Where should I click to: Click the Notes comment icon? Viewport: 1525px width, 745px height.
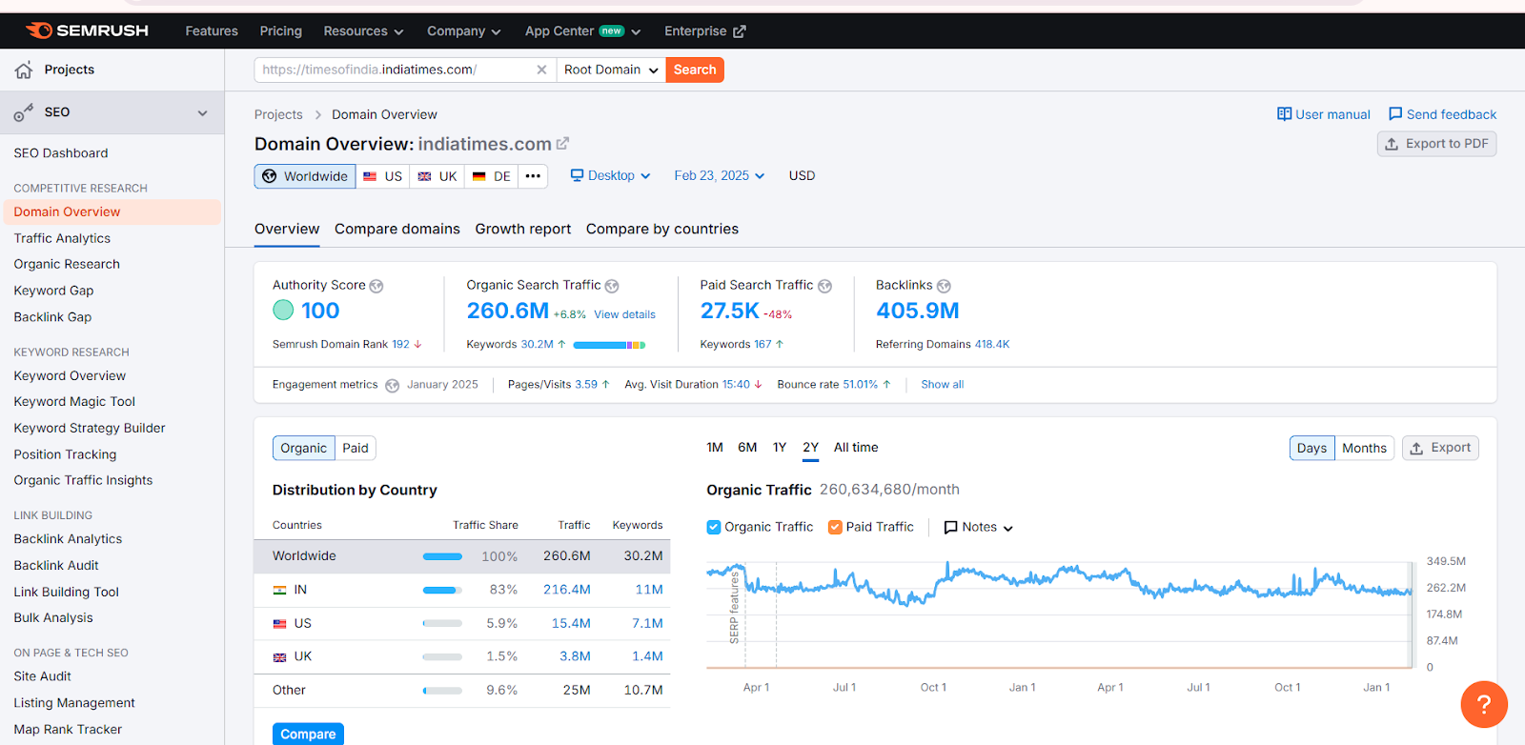(x=950, y=527)
